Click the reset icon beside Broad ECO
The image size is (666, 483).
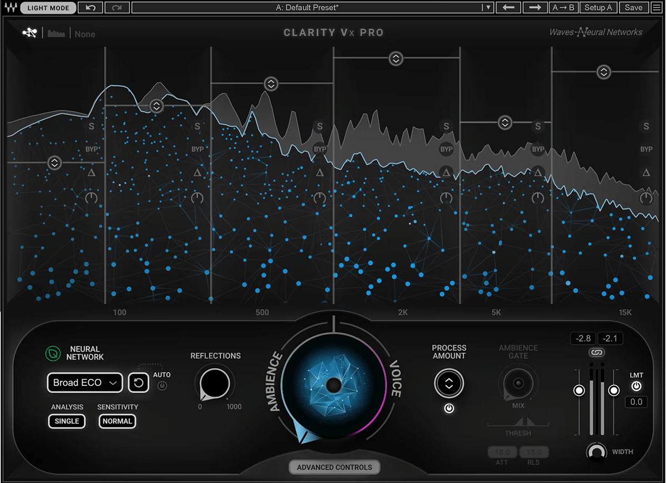point(138,383)
